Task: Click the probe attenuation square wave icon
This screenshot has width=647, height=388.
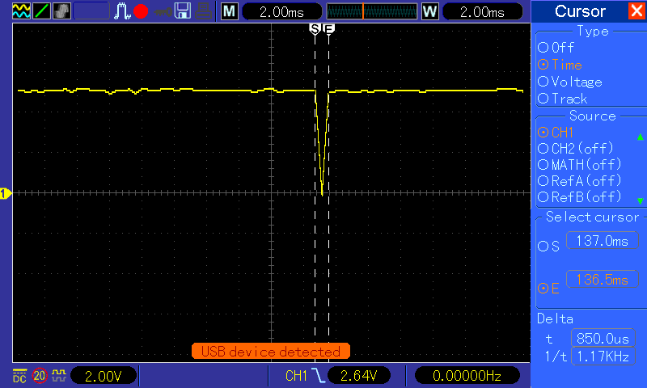Action: [x=58, y=375]
